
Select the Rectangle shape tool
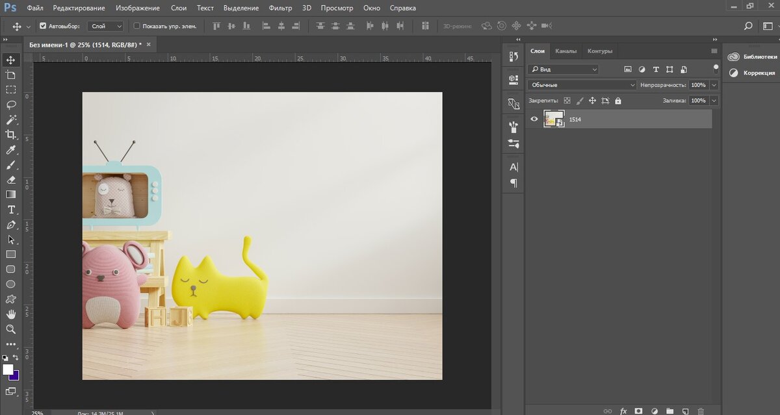11,255
